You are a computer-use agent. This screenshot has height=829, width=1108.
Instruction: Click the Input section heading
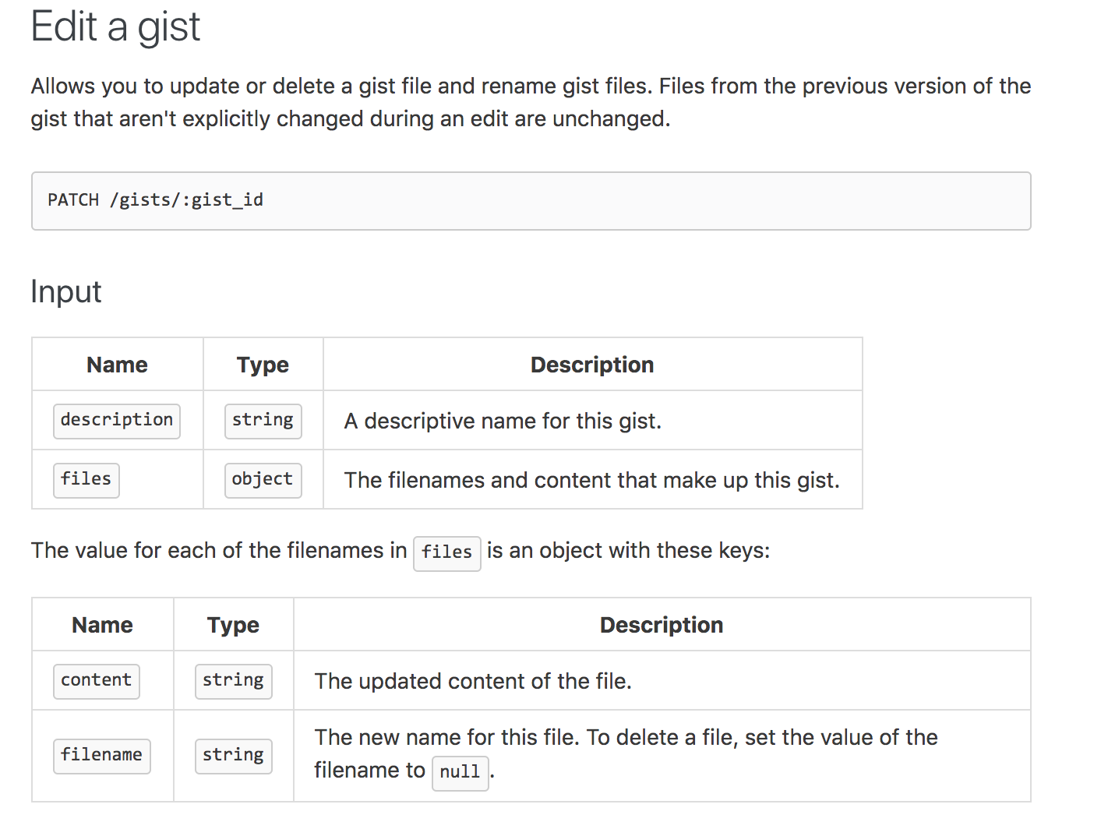point(66,291)
